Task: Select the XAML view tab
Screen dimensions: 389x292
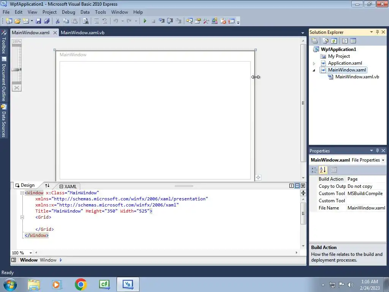Action: pyautogui.click(x=68, y=186)
